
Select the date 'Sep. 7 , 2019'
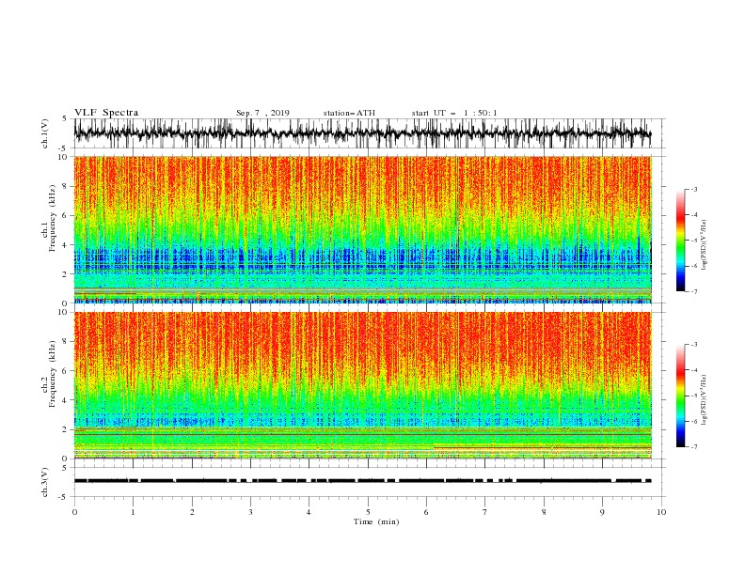click(x=262, y=113)
